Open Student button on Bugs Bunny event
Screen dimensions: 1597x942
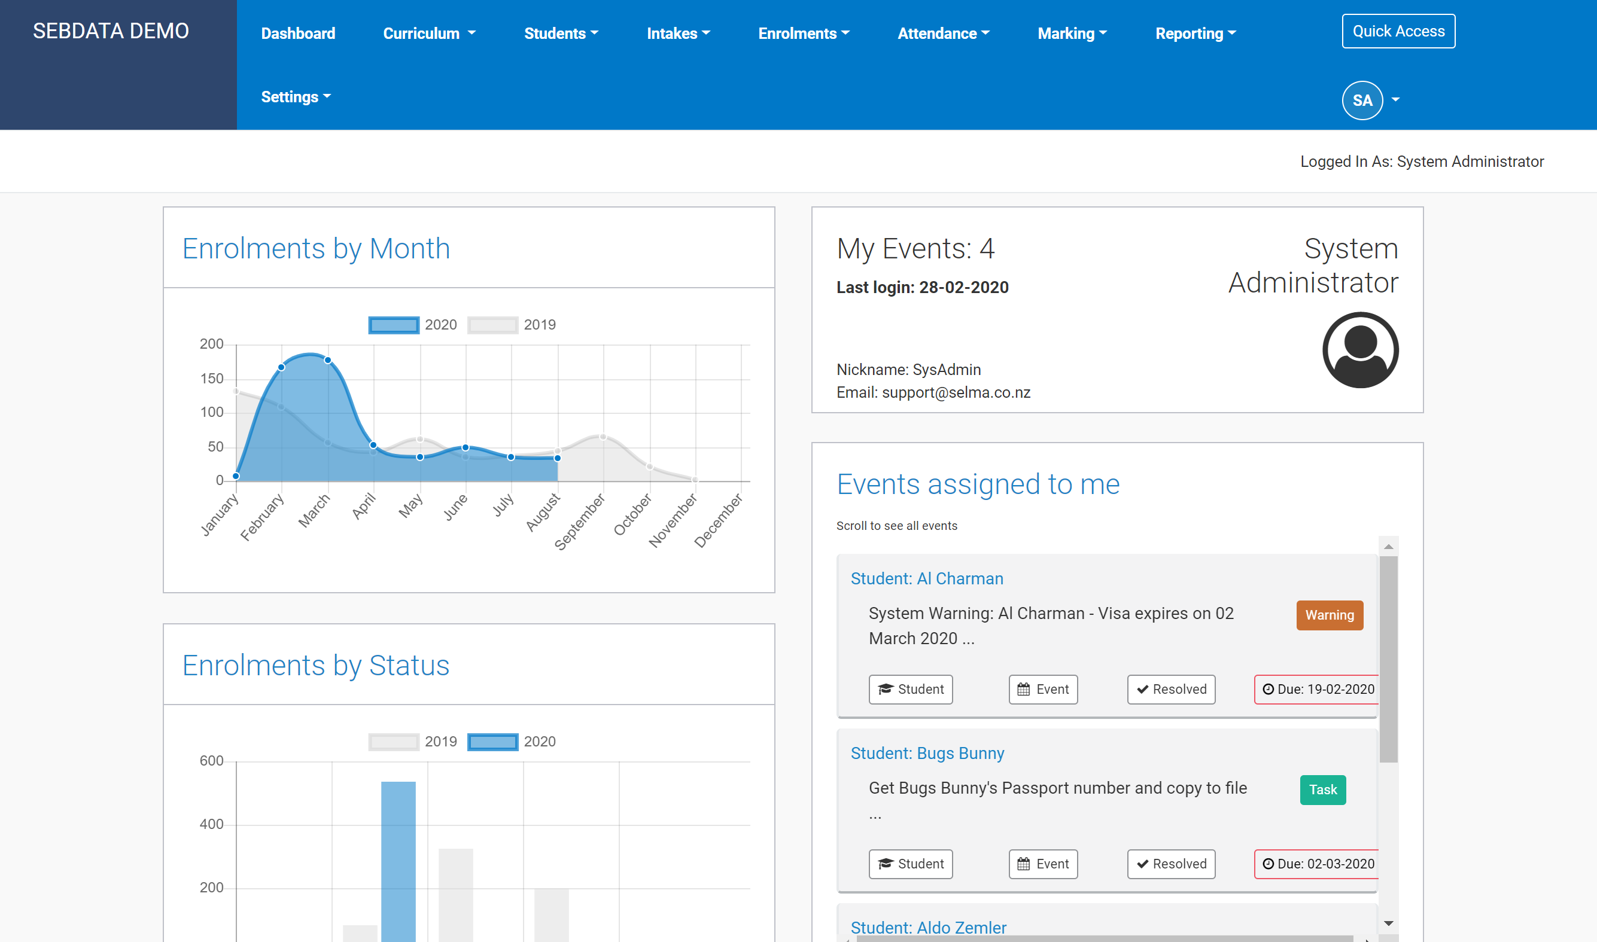[x=911, y=864]
